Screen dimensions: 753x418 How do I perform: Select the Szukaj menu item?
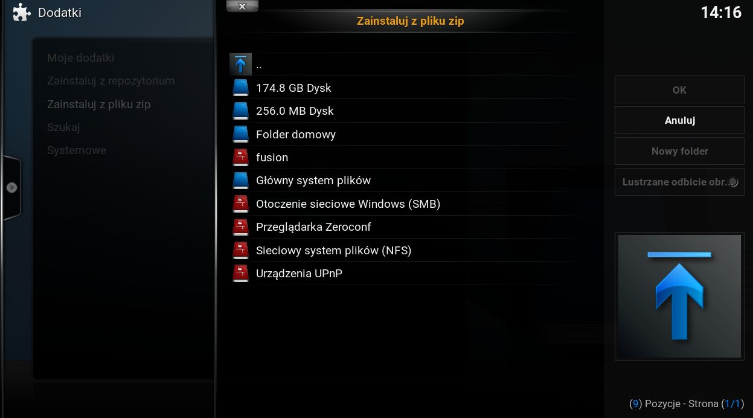pos(63,127)
